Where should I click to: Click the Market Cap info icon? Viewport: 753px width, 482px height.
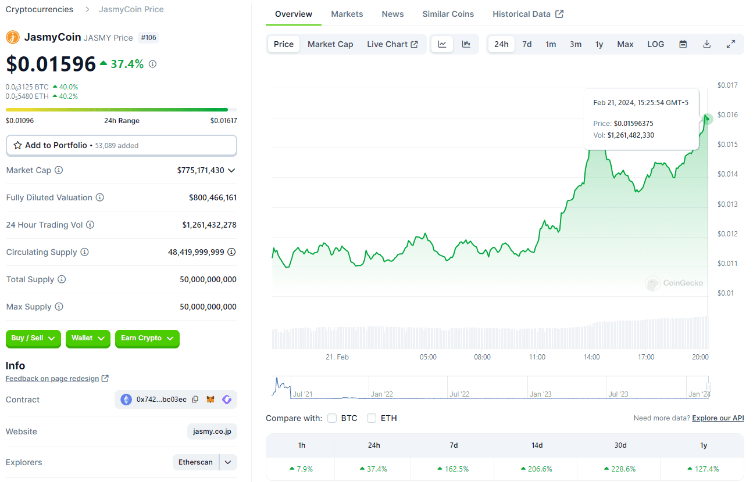click(x=59, y=170)
